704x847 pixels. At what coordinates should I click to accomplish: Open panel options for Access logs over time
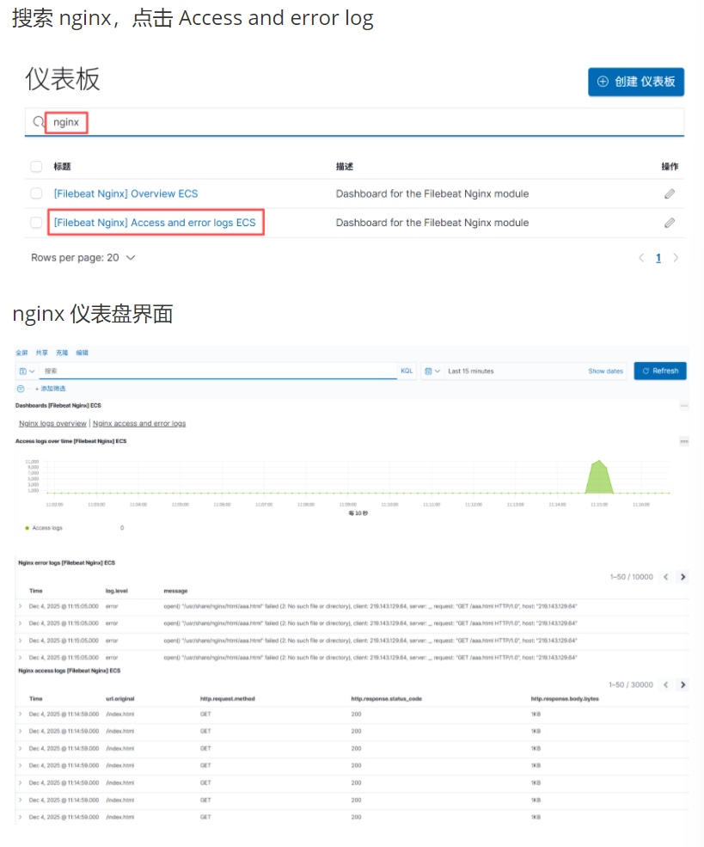pos(684,441)
